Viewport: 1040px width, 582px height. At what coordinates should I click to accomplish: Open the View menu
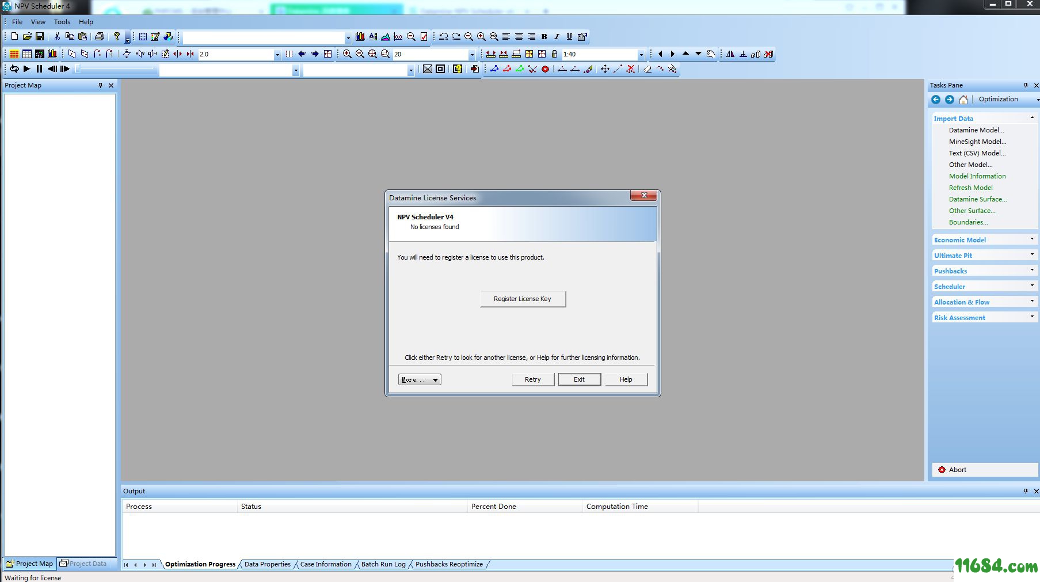[38, 22]
